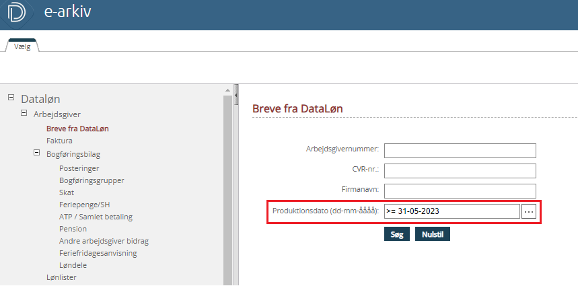The image size is (578, 286).
Task: Collapse the Dataløn tree node
Action: coord(11,98)
